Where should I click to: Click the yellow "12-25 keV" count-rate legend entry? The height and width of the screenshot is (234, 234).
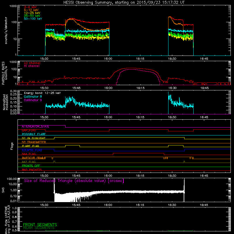[32, 13]
